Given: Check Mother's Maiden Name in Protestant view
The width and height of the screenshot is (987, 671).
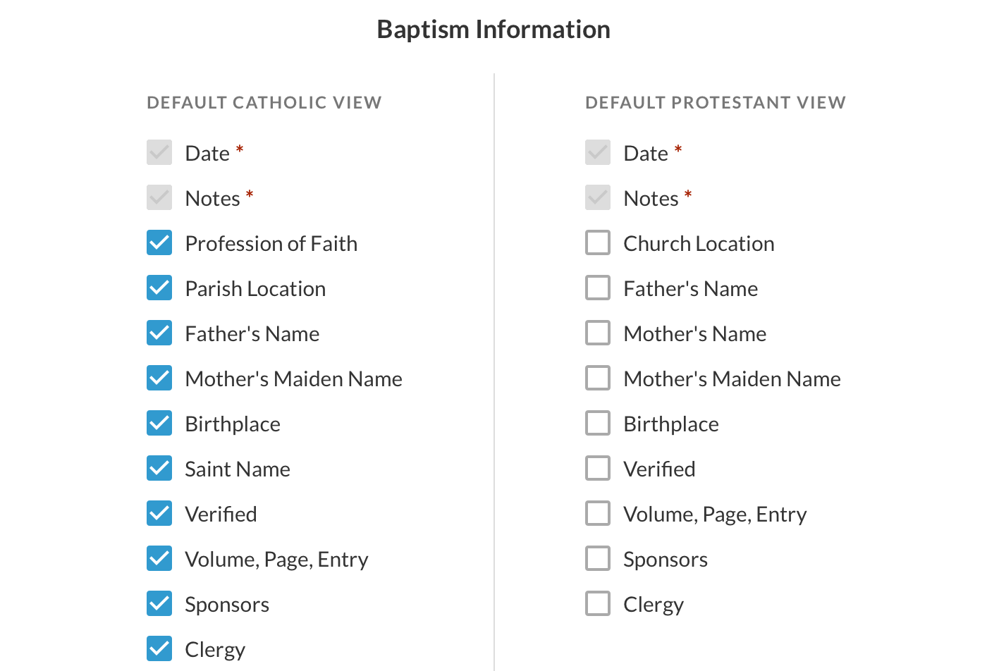Looking at the screenshot, I should click(598, 378).
